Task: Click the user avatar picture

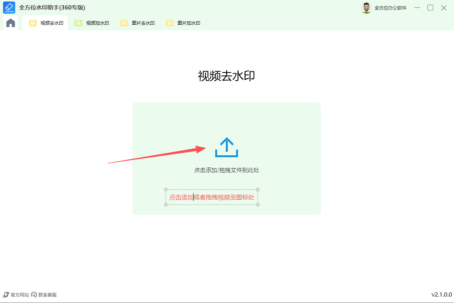Action: 366,7
